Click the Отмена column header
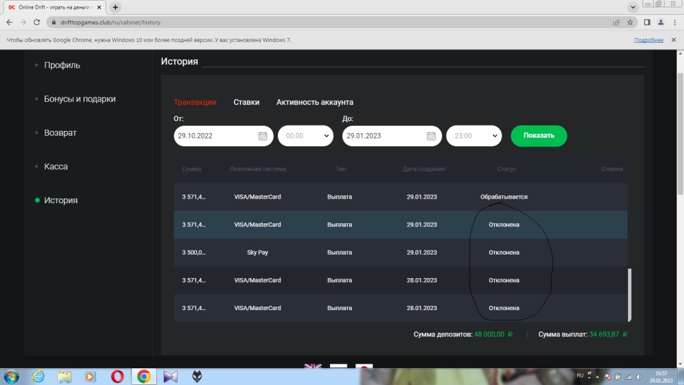684x385 pixels. click(612, 169)
